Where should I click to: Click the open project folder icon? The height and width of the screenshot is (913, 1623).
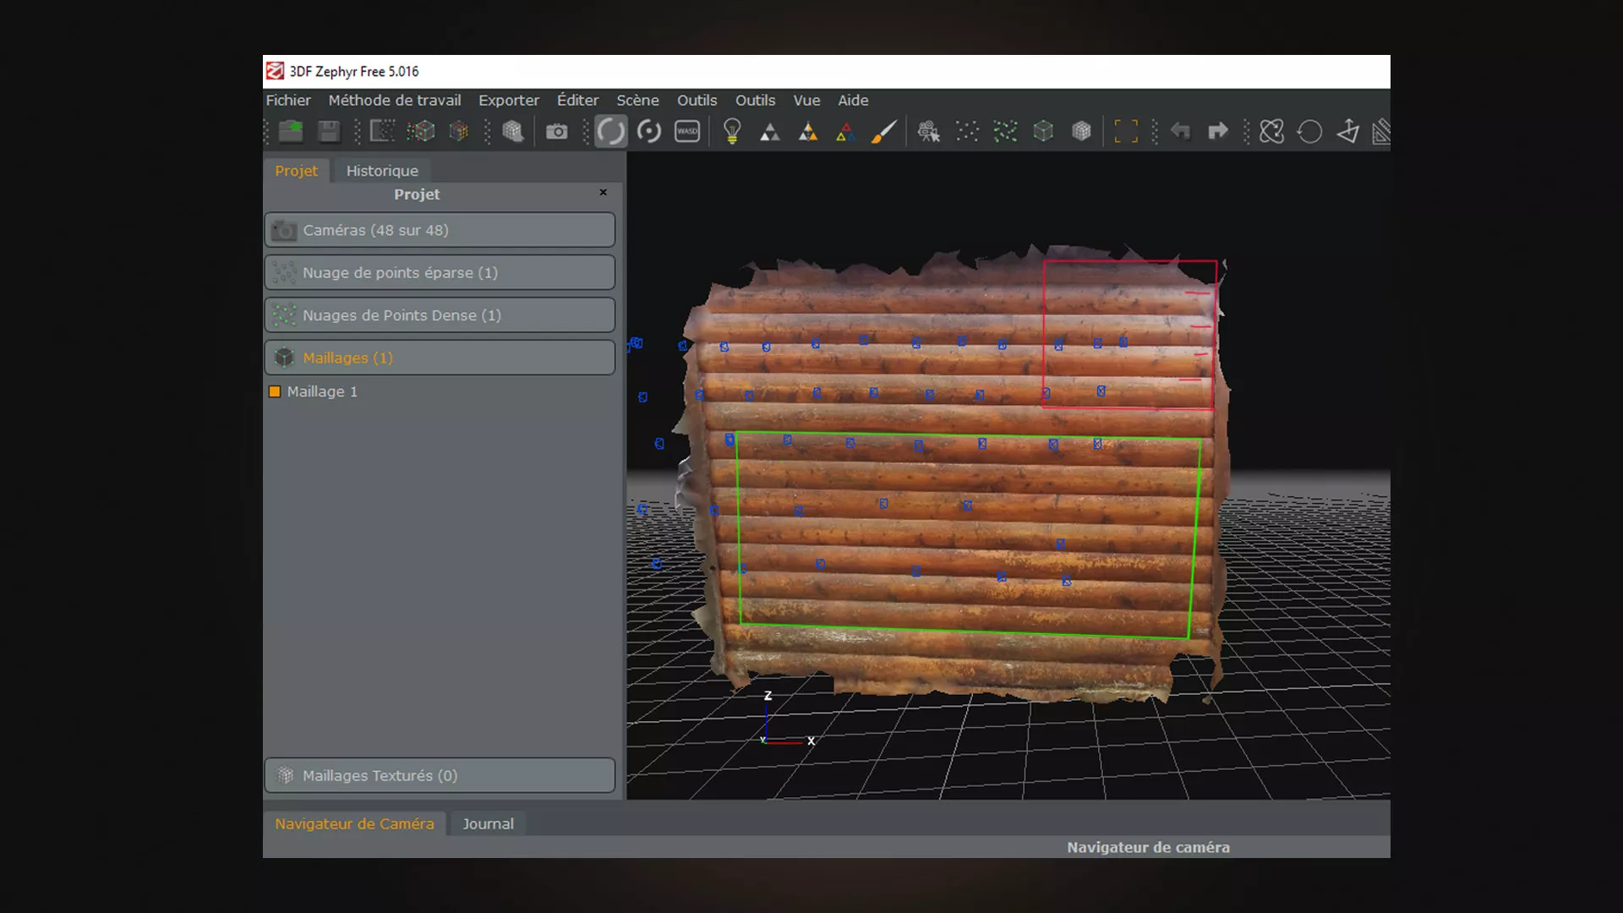tap(291, 131)
